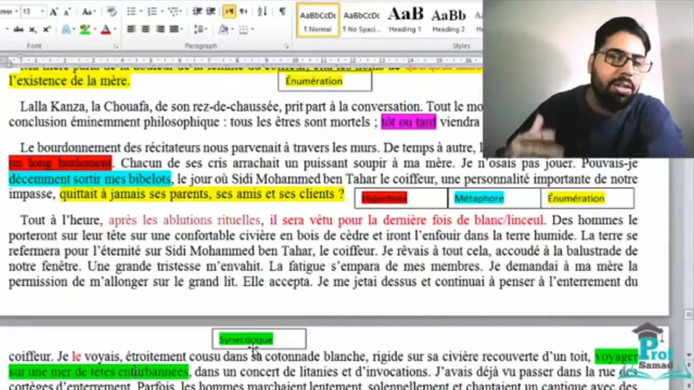Clear formatting with the eraser icon
Viewport: 694px width, 390px height.
(112, 11)
